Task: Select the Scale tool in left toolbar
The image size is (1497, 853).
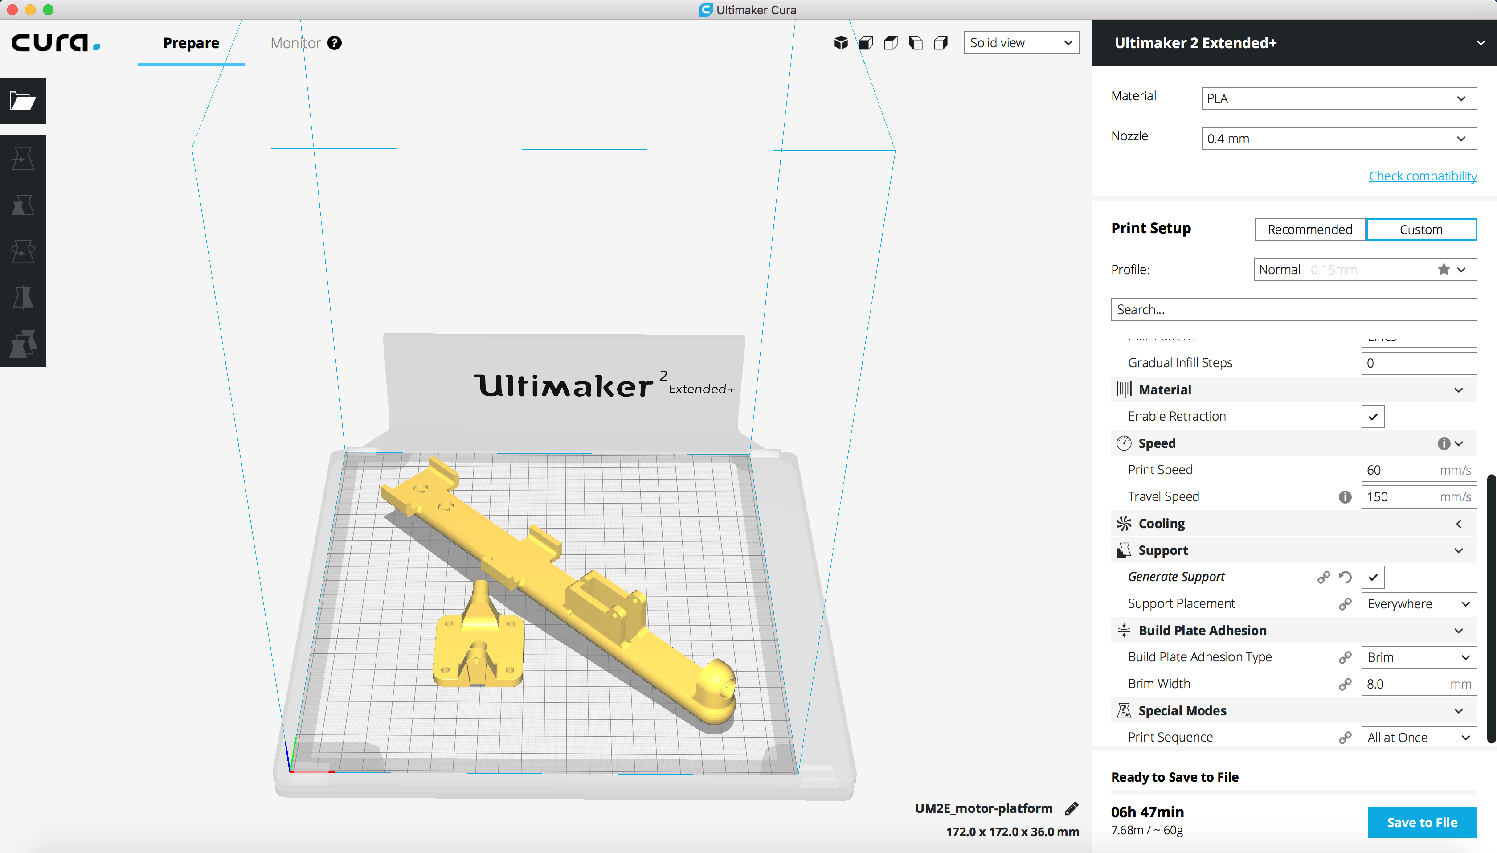Action: 23,205
